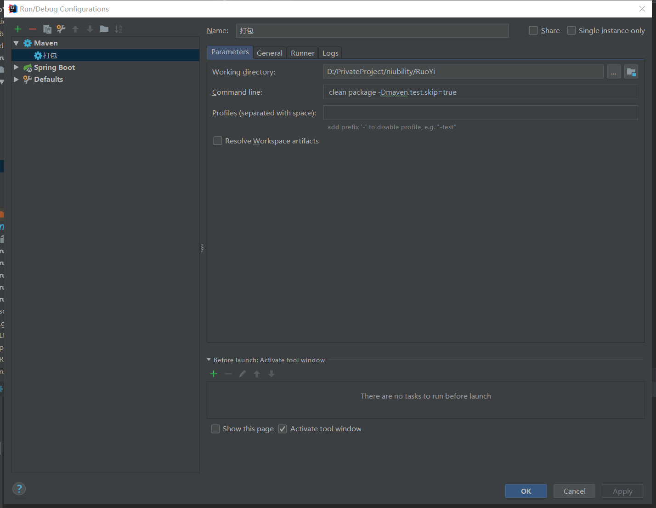Select Maven project folder icon button
The image size is (656, 508).
tap(631, 72)
